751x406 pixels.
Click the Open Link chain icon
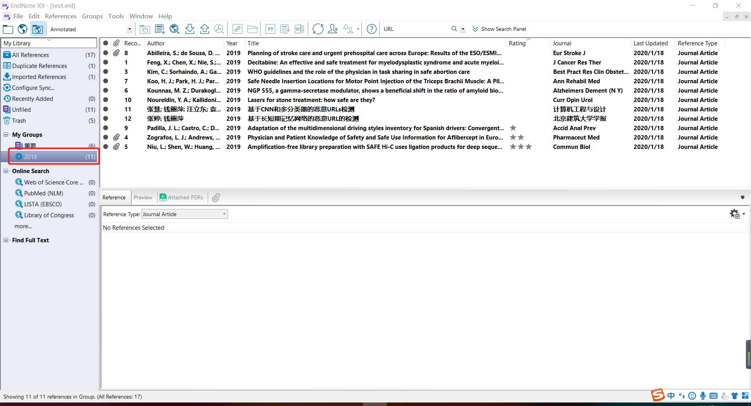pyautogui.click(x=237, y=29)
